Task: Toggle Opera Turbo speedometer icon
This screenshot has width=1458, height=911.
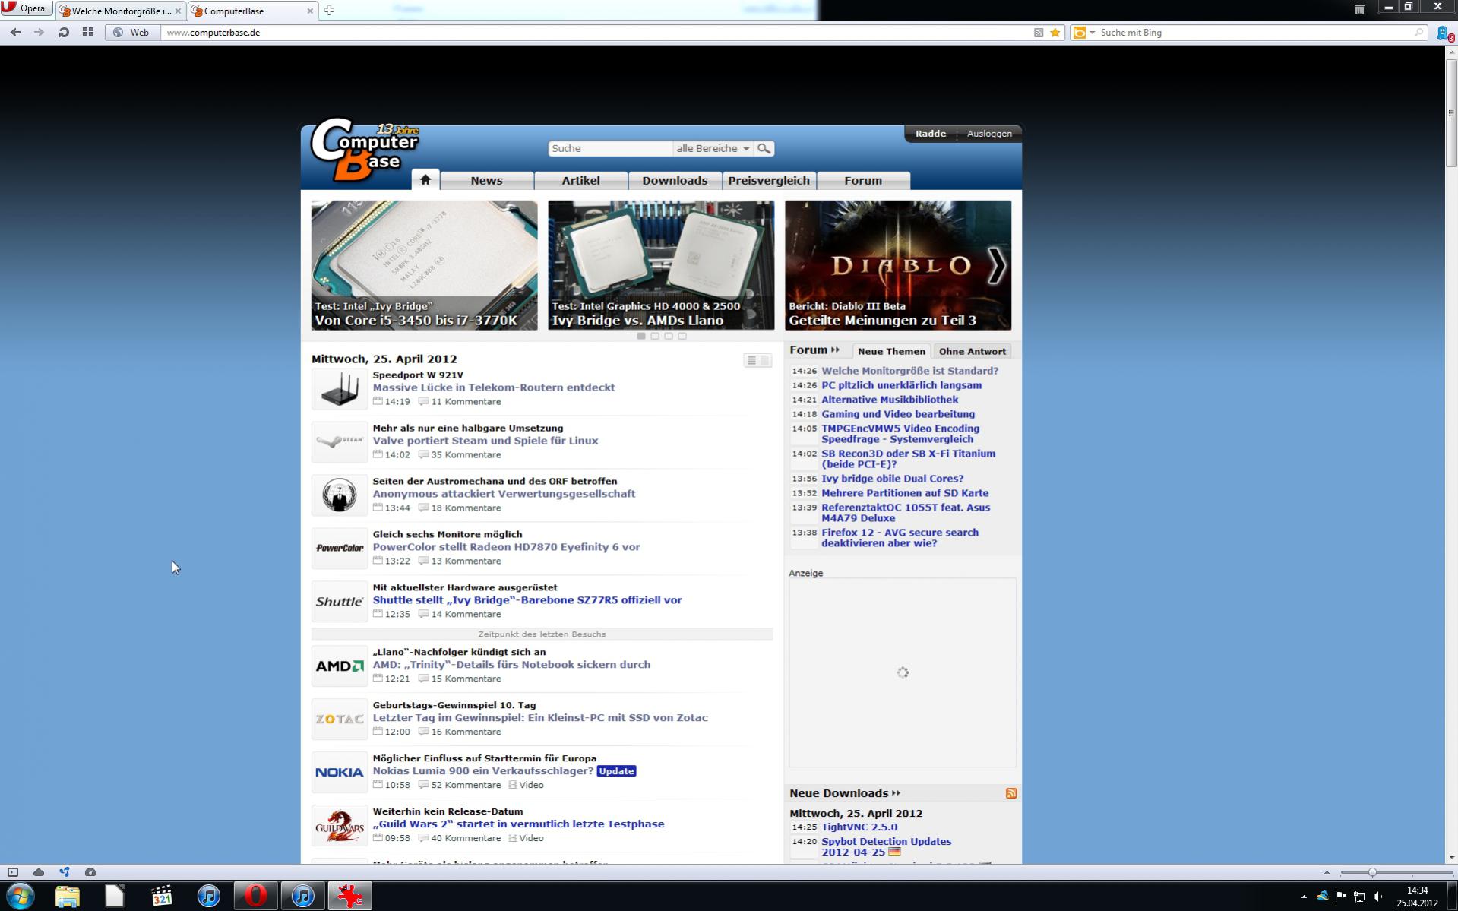Action: [90, 872]
